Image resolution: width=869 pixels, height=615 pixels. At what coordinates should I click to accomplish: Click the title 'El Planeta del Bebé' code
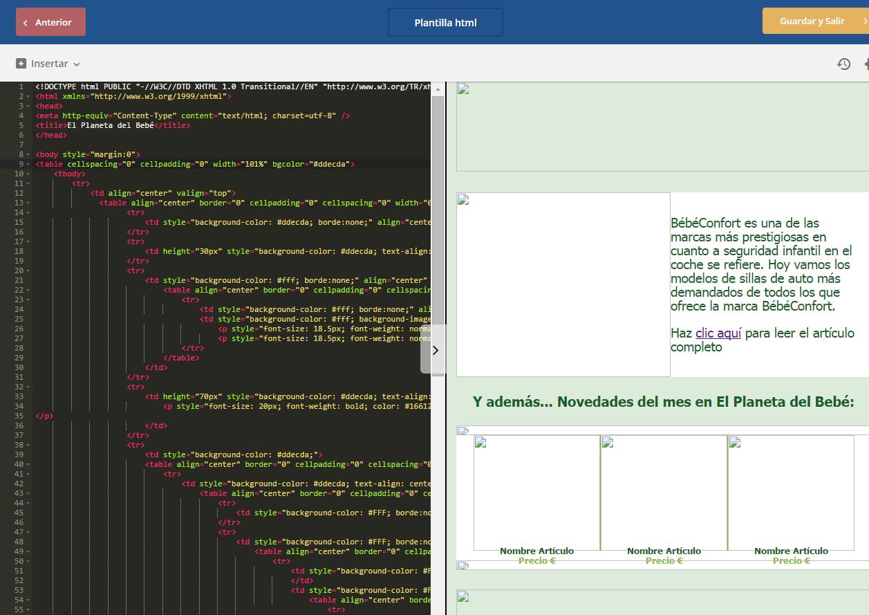(112, 126)
